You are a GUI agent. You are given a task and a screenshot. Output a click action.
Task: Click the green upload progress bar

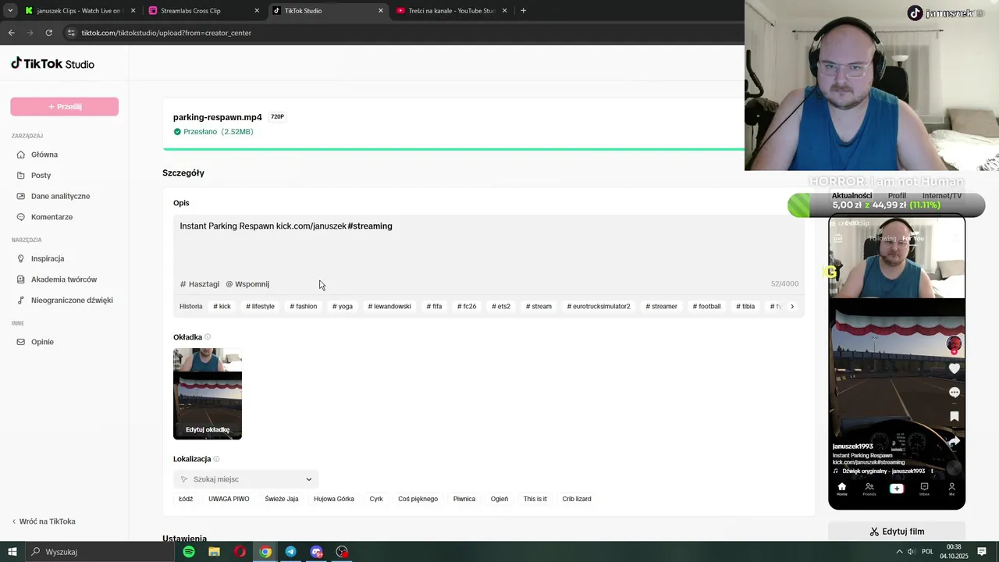(453, 148)
